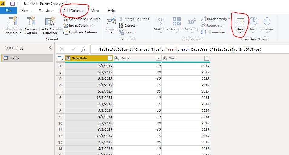Open the Date column menu
Viewport: 289px width, 155px height.
tap(240, 26)
